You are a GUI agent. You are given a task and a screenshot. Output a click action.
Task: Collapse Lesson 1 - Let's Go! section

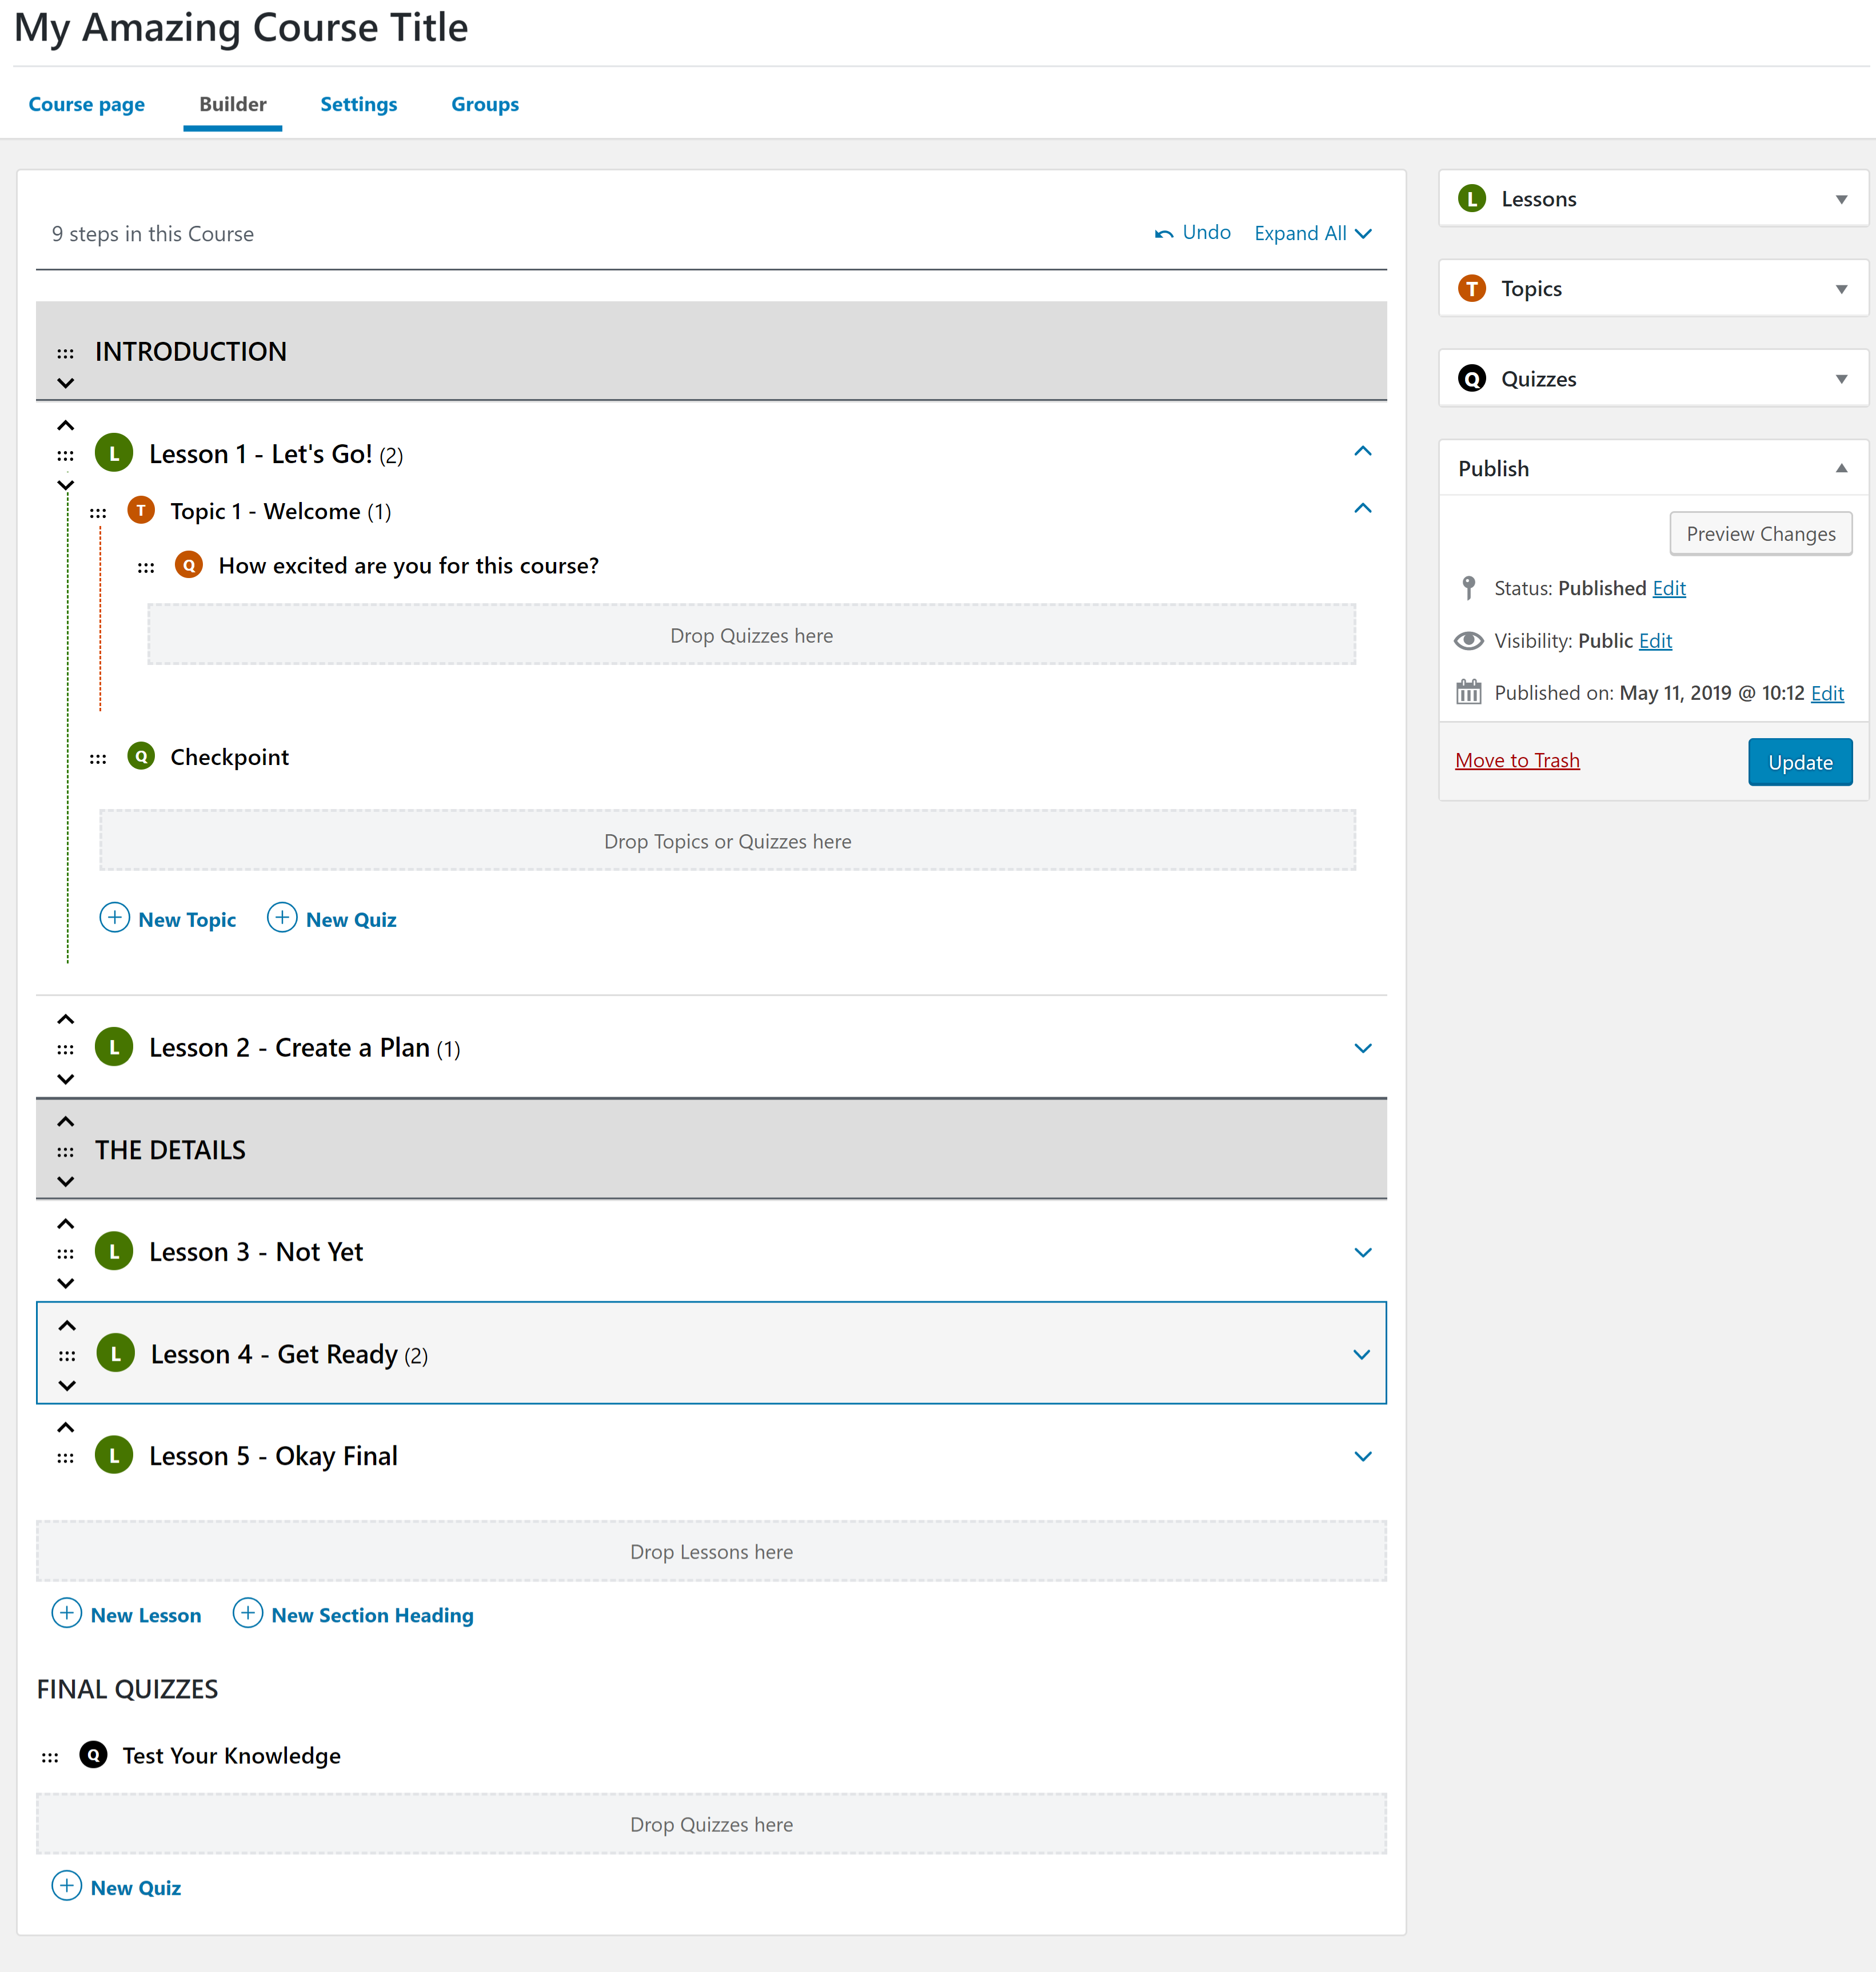(x=1362, y=451)
